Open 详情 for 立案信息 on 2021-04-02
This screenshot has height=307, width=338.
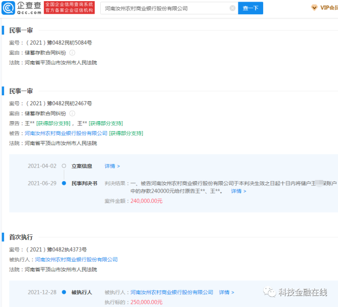tap(112, 166)
